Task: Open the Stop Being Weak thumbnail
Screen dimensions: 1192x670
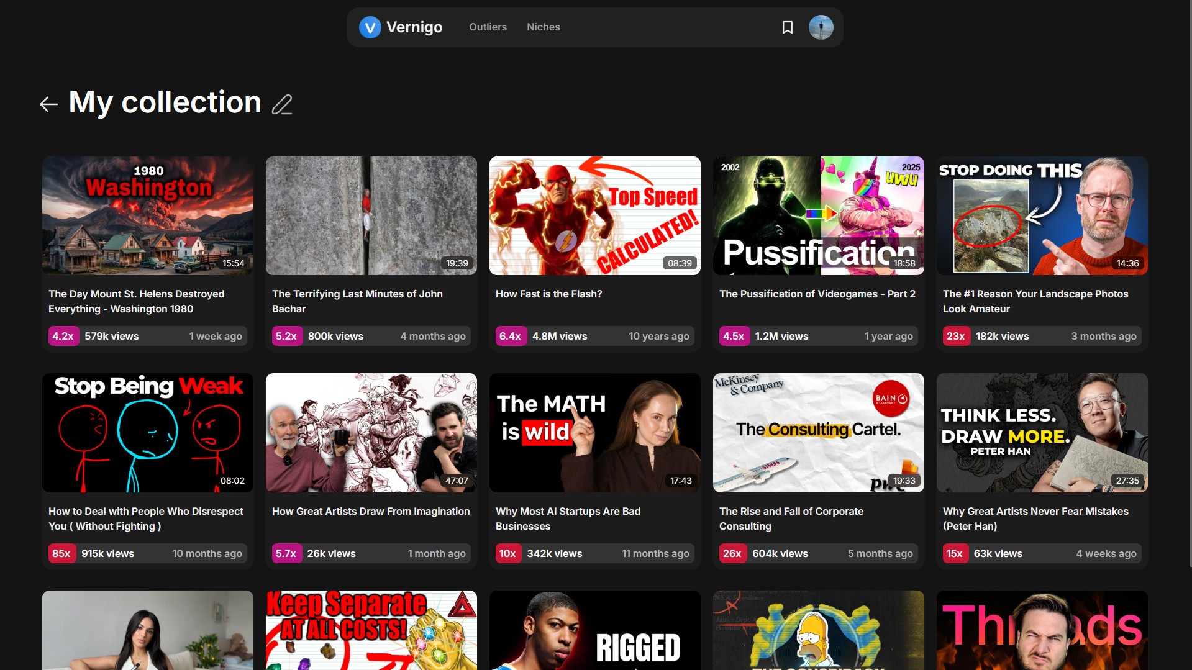Action: pos(148,433)
